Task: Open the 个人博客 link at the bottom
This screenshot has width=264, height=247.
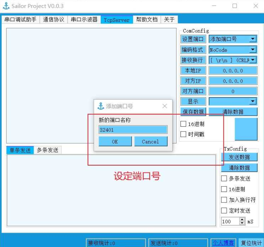Action: click(x=223, y=243)
